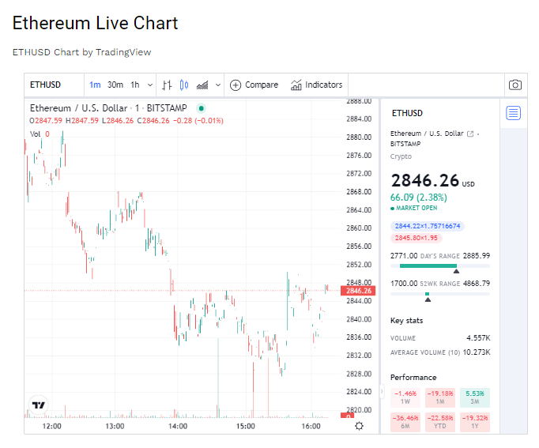Switch to 1h interval
This screenshot has height=448, width=539.
coord(135,85)
